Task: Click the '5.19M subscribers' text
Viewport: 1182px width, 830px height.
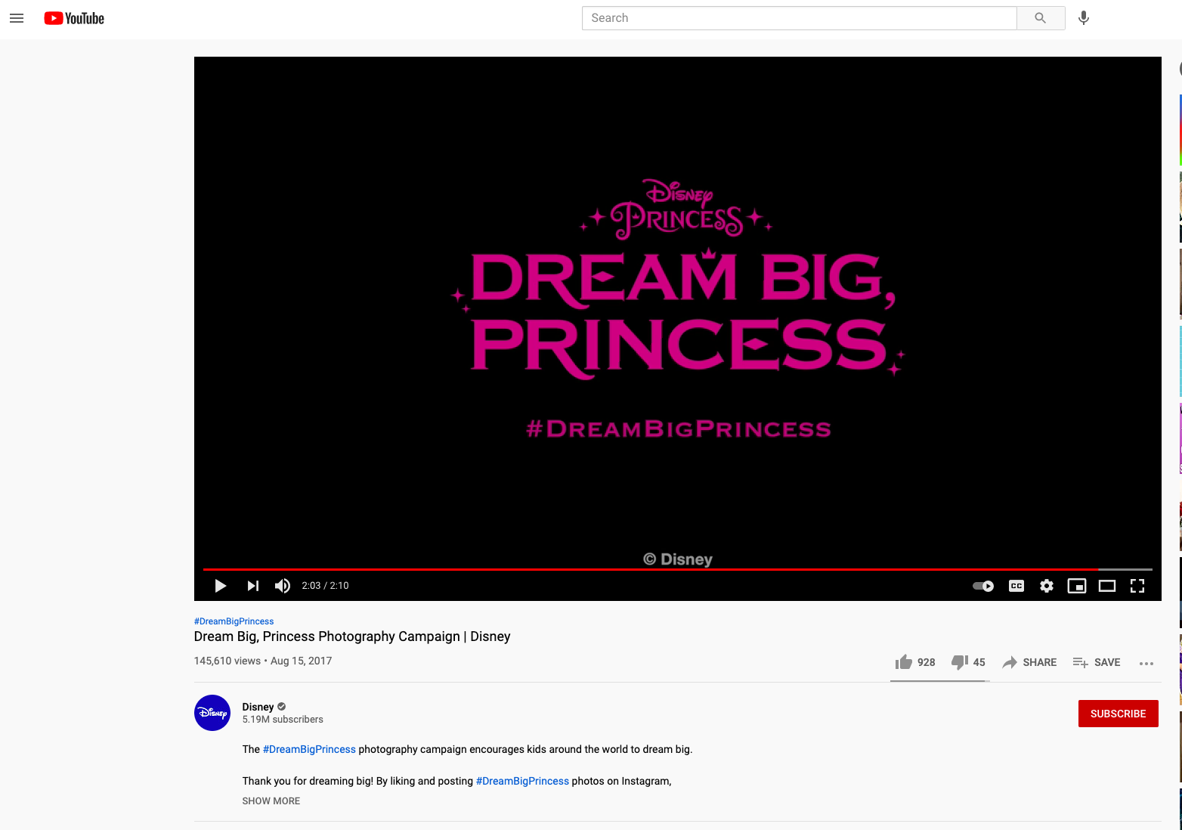Action: pyautogui.click(x=283, y=720)
